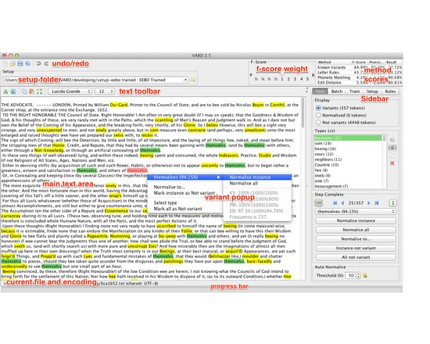Click the red X icon beside the Types List

click(x=392, y=163)
